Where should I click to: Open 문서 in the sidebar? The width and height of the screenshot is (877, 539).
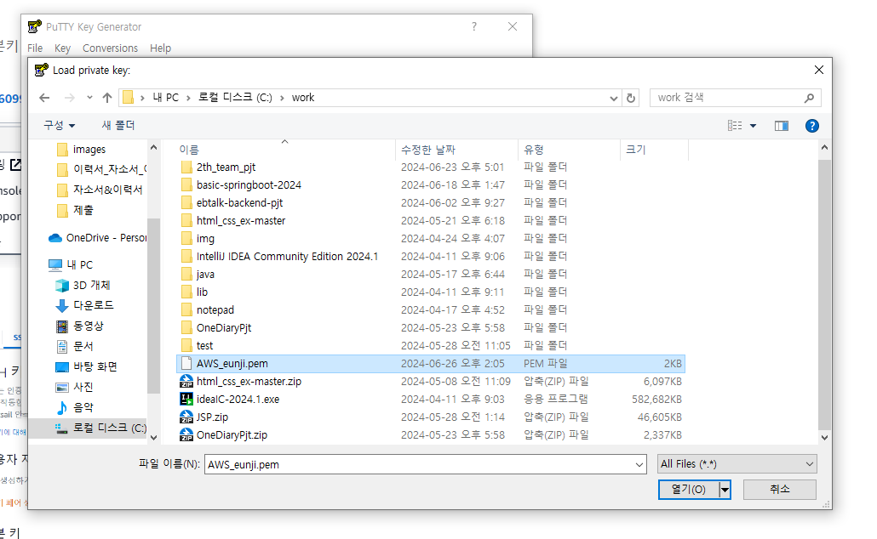pyautogui.click(x=83, y=346)
